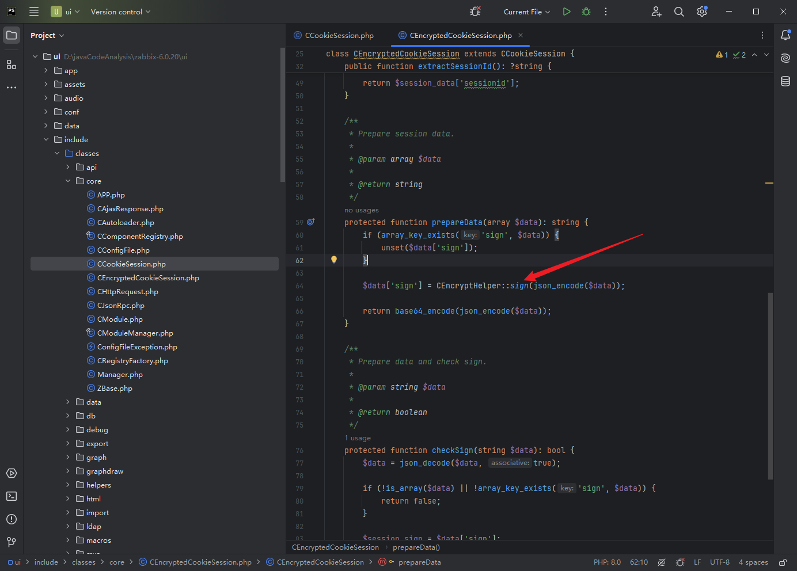This screenshot has height=571, width=797.
Task: Open editor tabs options menu
Action: point(762,35)
